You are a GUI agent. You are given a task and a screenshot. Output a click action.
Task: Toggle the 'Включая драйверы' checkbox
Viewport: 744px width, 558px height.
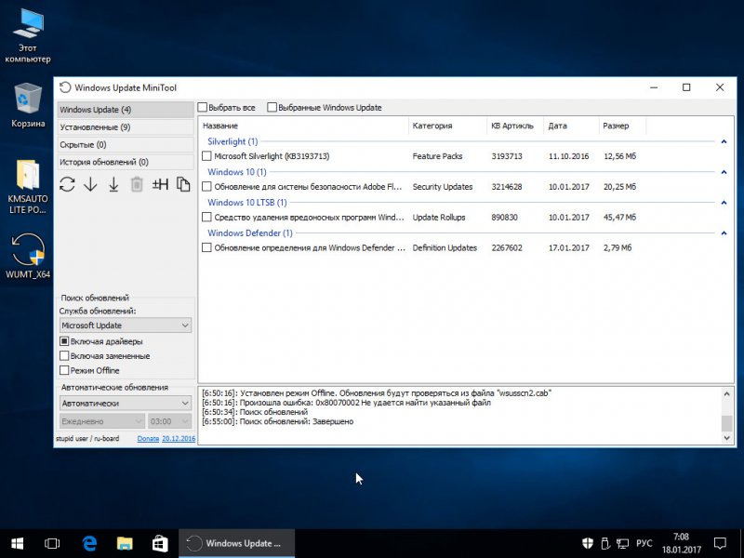click(64, 341)
